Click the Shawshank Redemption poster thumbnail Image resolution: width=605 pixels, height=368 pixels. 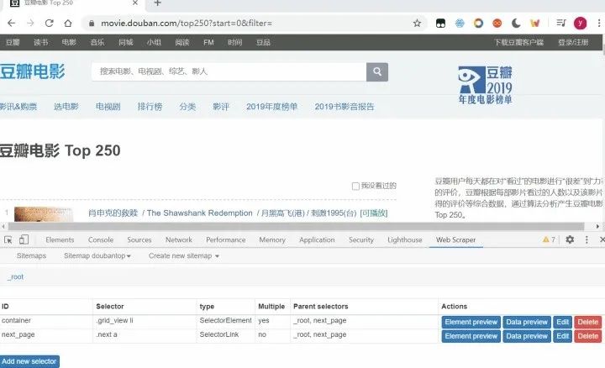(44, 214)
